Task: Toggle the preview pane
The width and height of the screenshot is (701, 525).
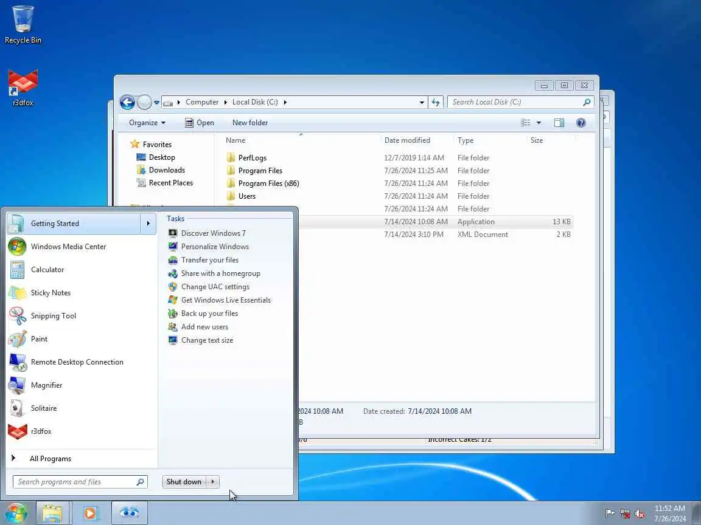Action: click(x=559, y=123)
